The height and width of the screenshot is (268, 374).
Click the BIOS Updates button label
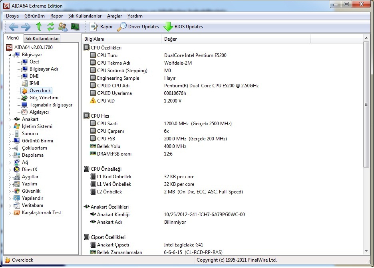point(189,27)
